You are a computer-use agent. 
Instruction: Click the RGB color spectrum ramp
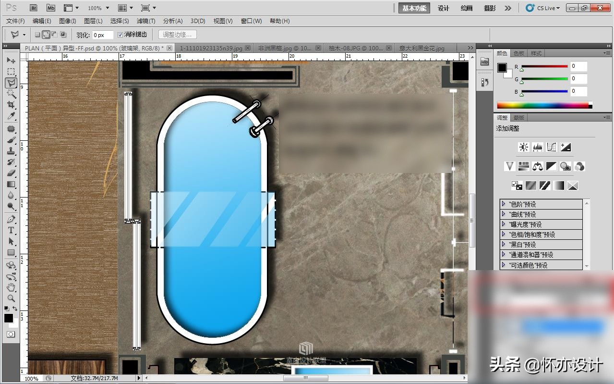coord(542,105)
